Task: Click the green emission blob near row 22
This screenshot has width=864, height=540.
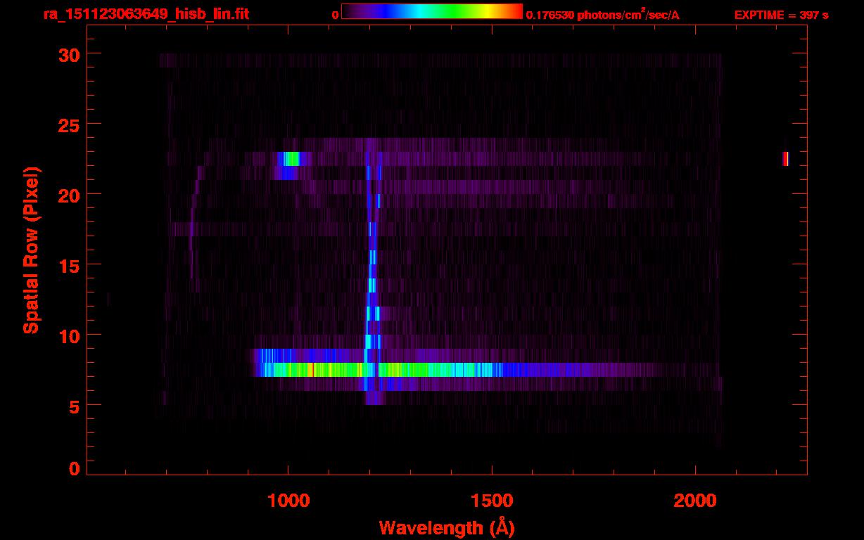Action: pyautogui.click(x=291, y=159)
